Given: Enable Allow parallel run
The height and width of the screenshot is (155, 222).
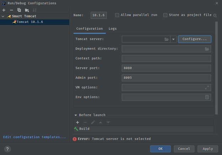Looking at the screenshot, I should tap(117, 15).
